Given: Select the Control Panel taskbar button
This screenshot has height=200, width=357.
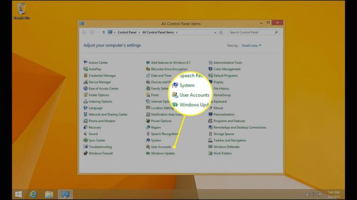Looking at the screenshot, I should [x=65, y=195].
